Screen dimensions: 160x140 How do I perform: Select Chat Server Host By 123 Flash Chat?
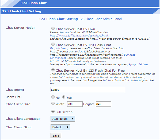[53, 44]
